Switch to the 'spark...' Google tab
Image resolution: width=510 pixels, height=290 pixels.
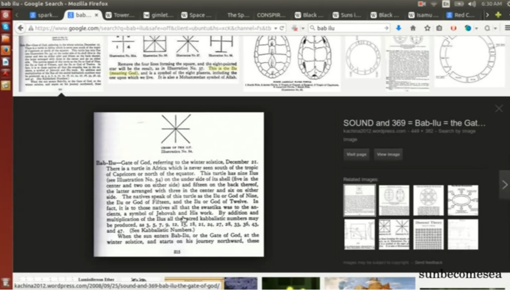point(44,15)
